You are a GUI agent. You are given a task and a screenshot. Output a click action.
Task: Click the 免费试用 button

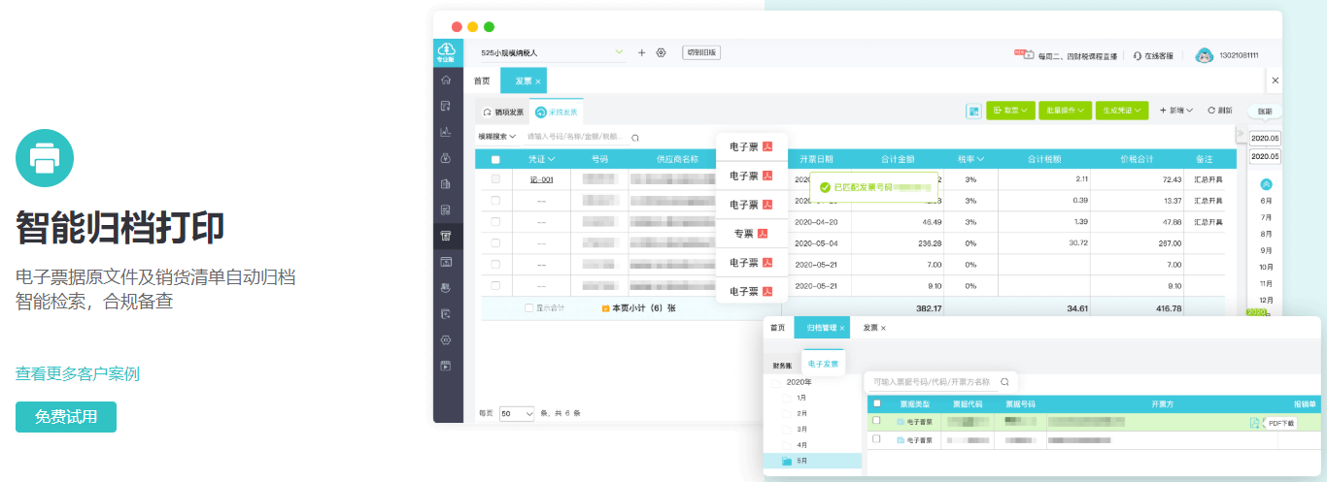pos(66,417)
